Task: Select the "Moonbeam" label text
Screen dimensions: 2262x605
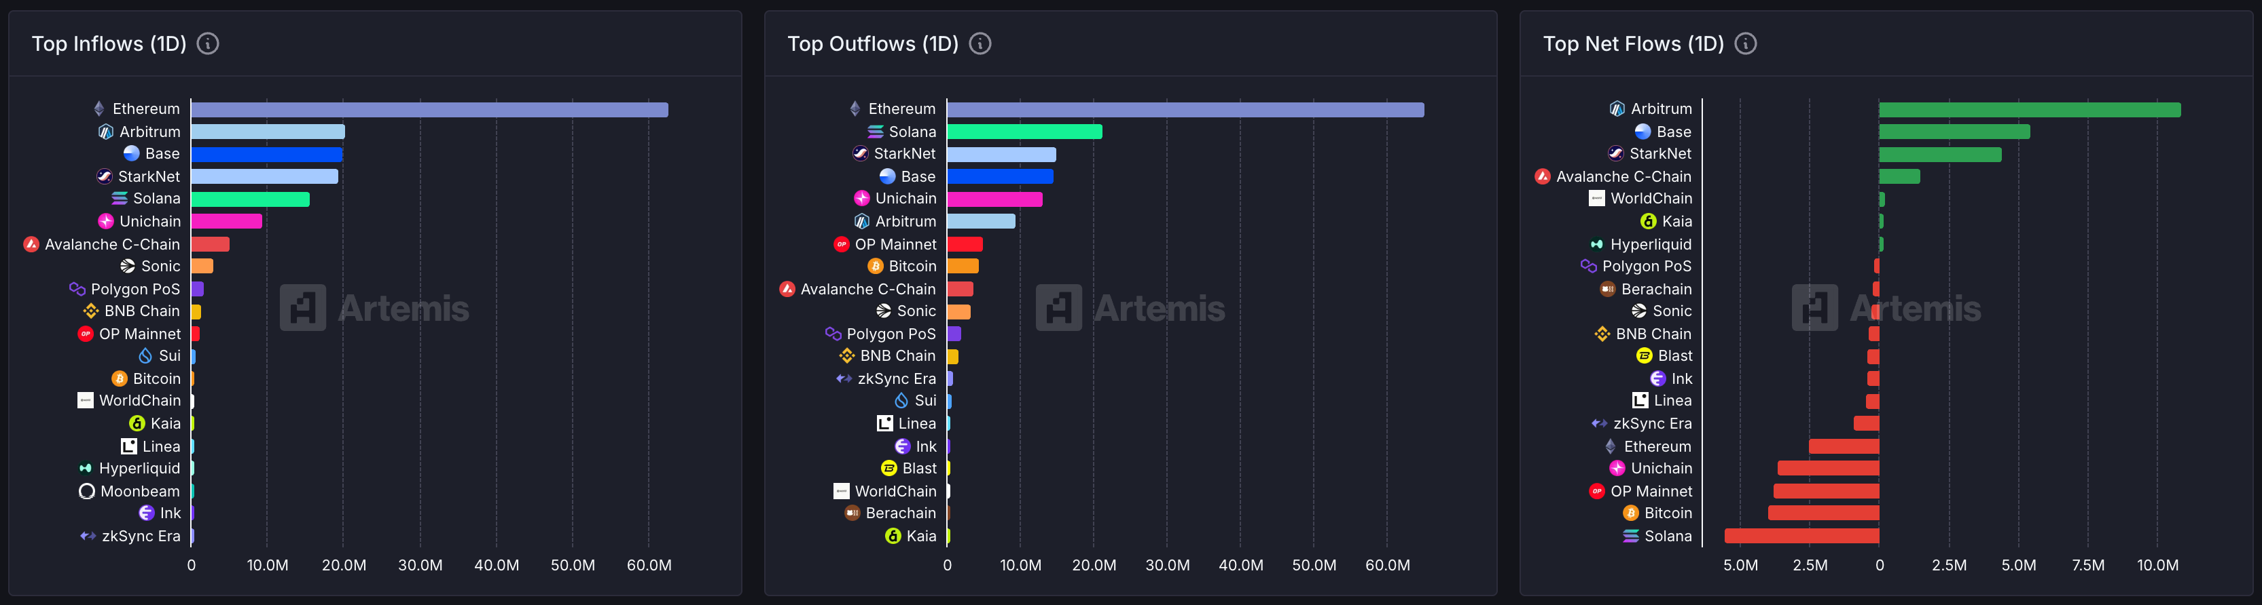Action: (141, 491)
